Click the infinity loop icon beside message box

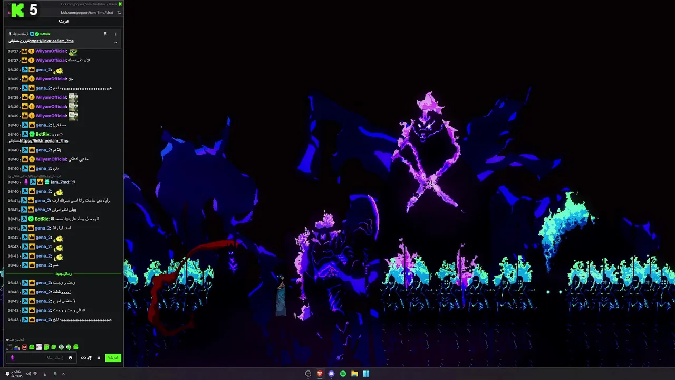83,358
